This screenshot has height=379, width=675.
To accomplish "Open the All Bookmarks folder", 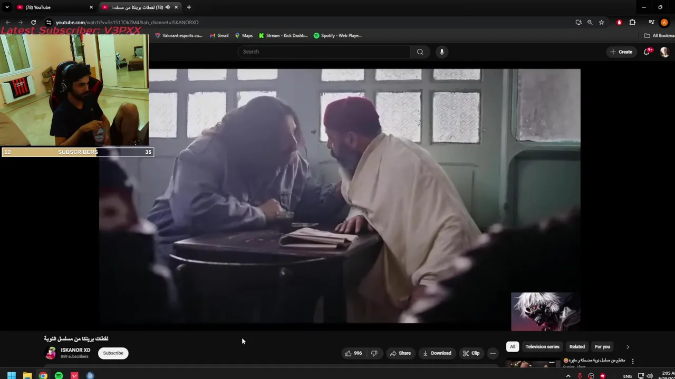I will pos(659,35).
